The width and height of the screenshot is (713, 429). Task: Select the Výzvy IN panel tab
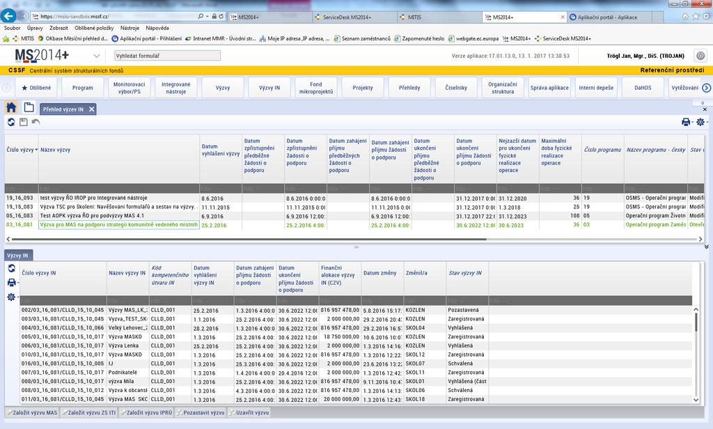click(x=17, y=256)
